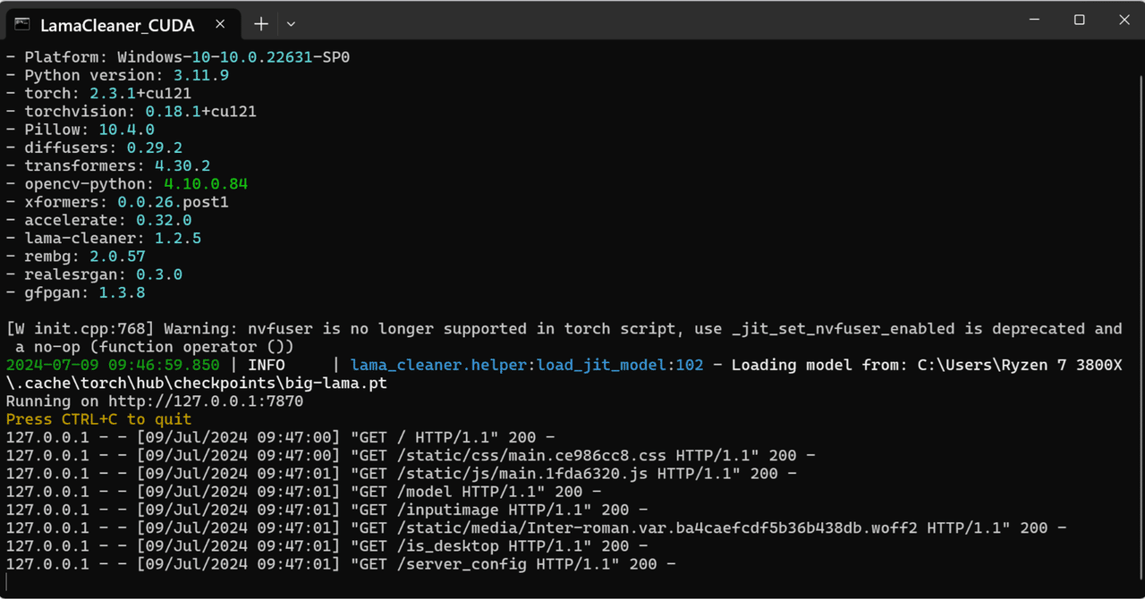Screen dimensions: 1145x599
Task: Click the big-lama.pt checkpoint path
Action: click(338, 383)
